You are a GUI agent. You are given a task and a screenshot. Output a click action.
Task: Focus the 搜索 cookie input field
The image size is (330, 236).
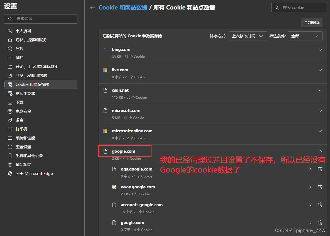pos(299,8)
